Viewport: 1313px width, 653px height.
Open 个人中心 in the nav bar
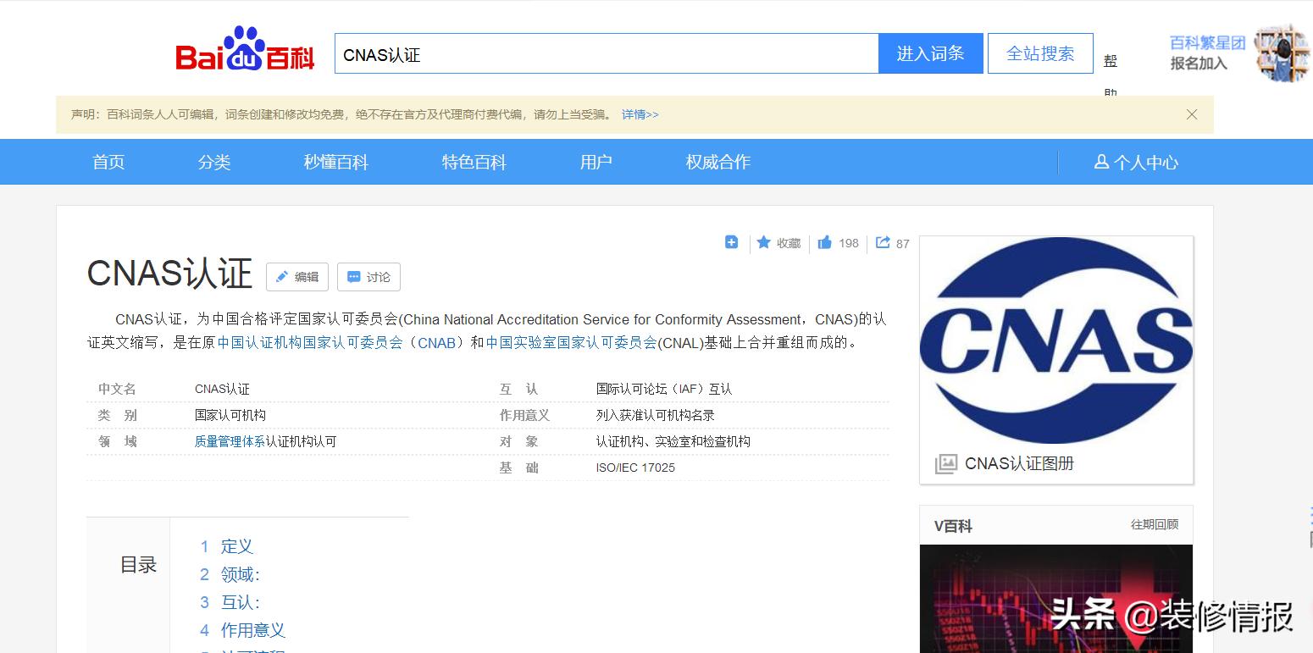tap(1136, 162)
